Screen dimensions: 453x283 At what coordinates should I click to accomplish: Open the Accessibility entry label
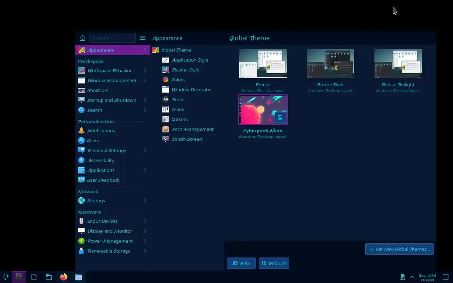click(101, 160)
